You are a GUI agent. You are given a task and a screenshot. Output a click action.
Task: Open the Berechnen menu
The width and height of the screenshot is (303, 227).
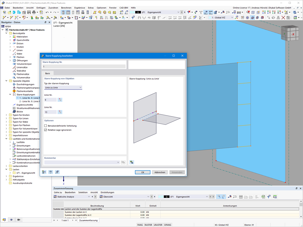(x=66, y=8)
